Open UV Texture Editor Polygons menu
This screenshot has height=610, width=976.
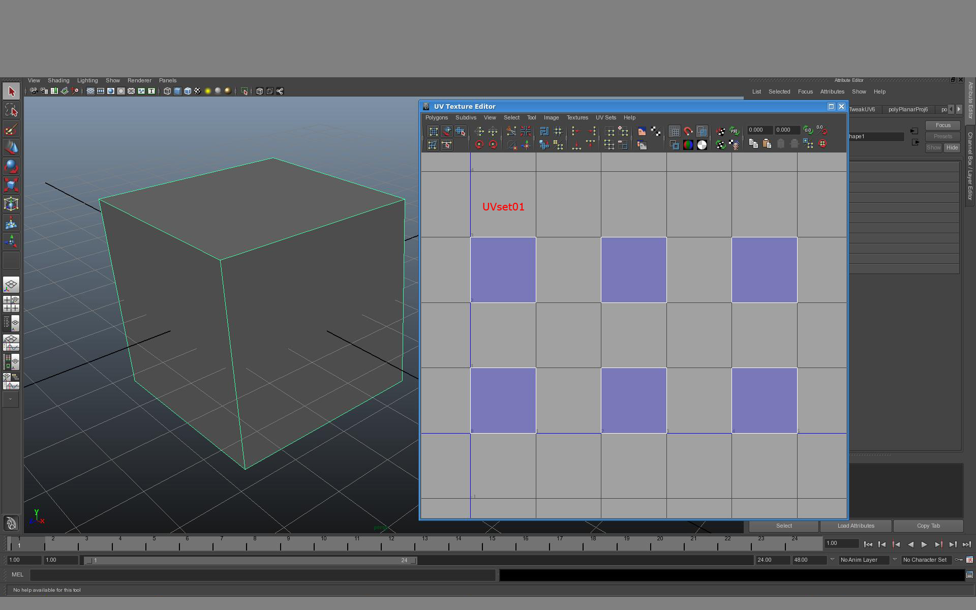437,117
